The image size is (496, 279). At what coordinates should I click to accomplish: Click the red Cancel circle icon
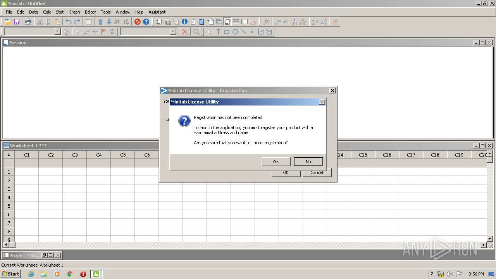137,22
